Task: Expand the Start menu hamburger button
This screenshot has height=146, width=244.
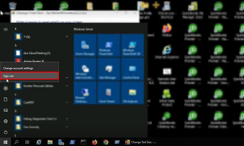Action: pos(6,29)
